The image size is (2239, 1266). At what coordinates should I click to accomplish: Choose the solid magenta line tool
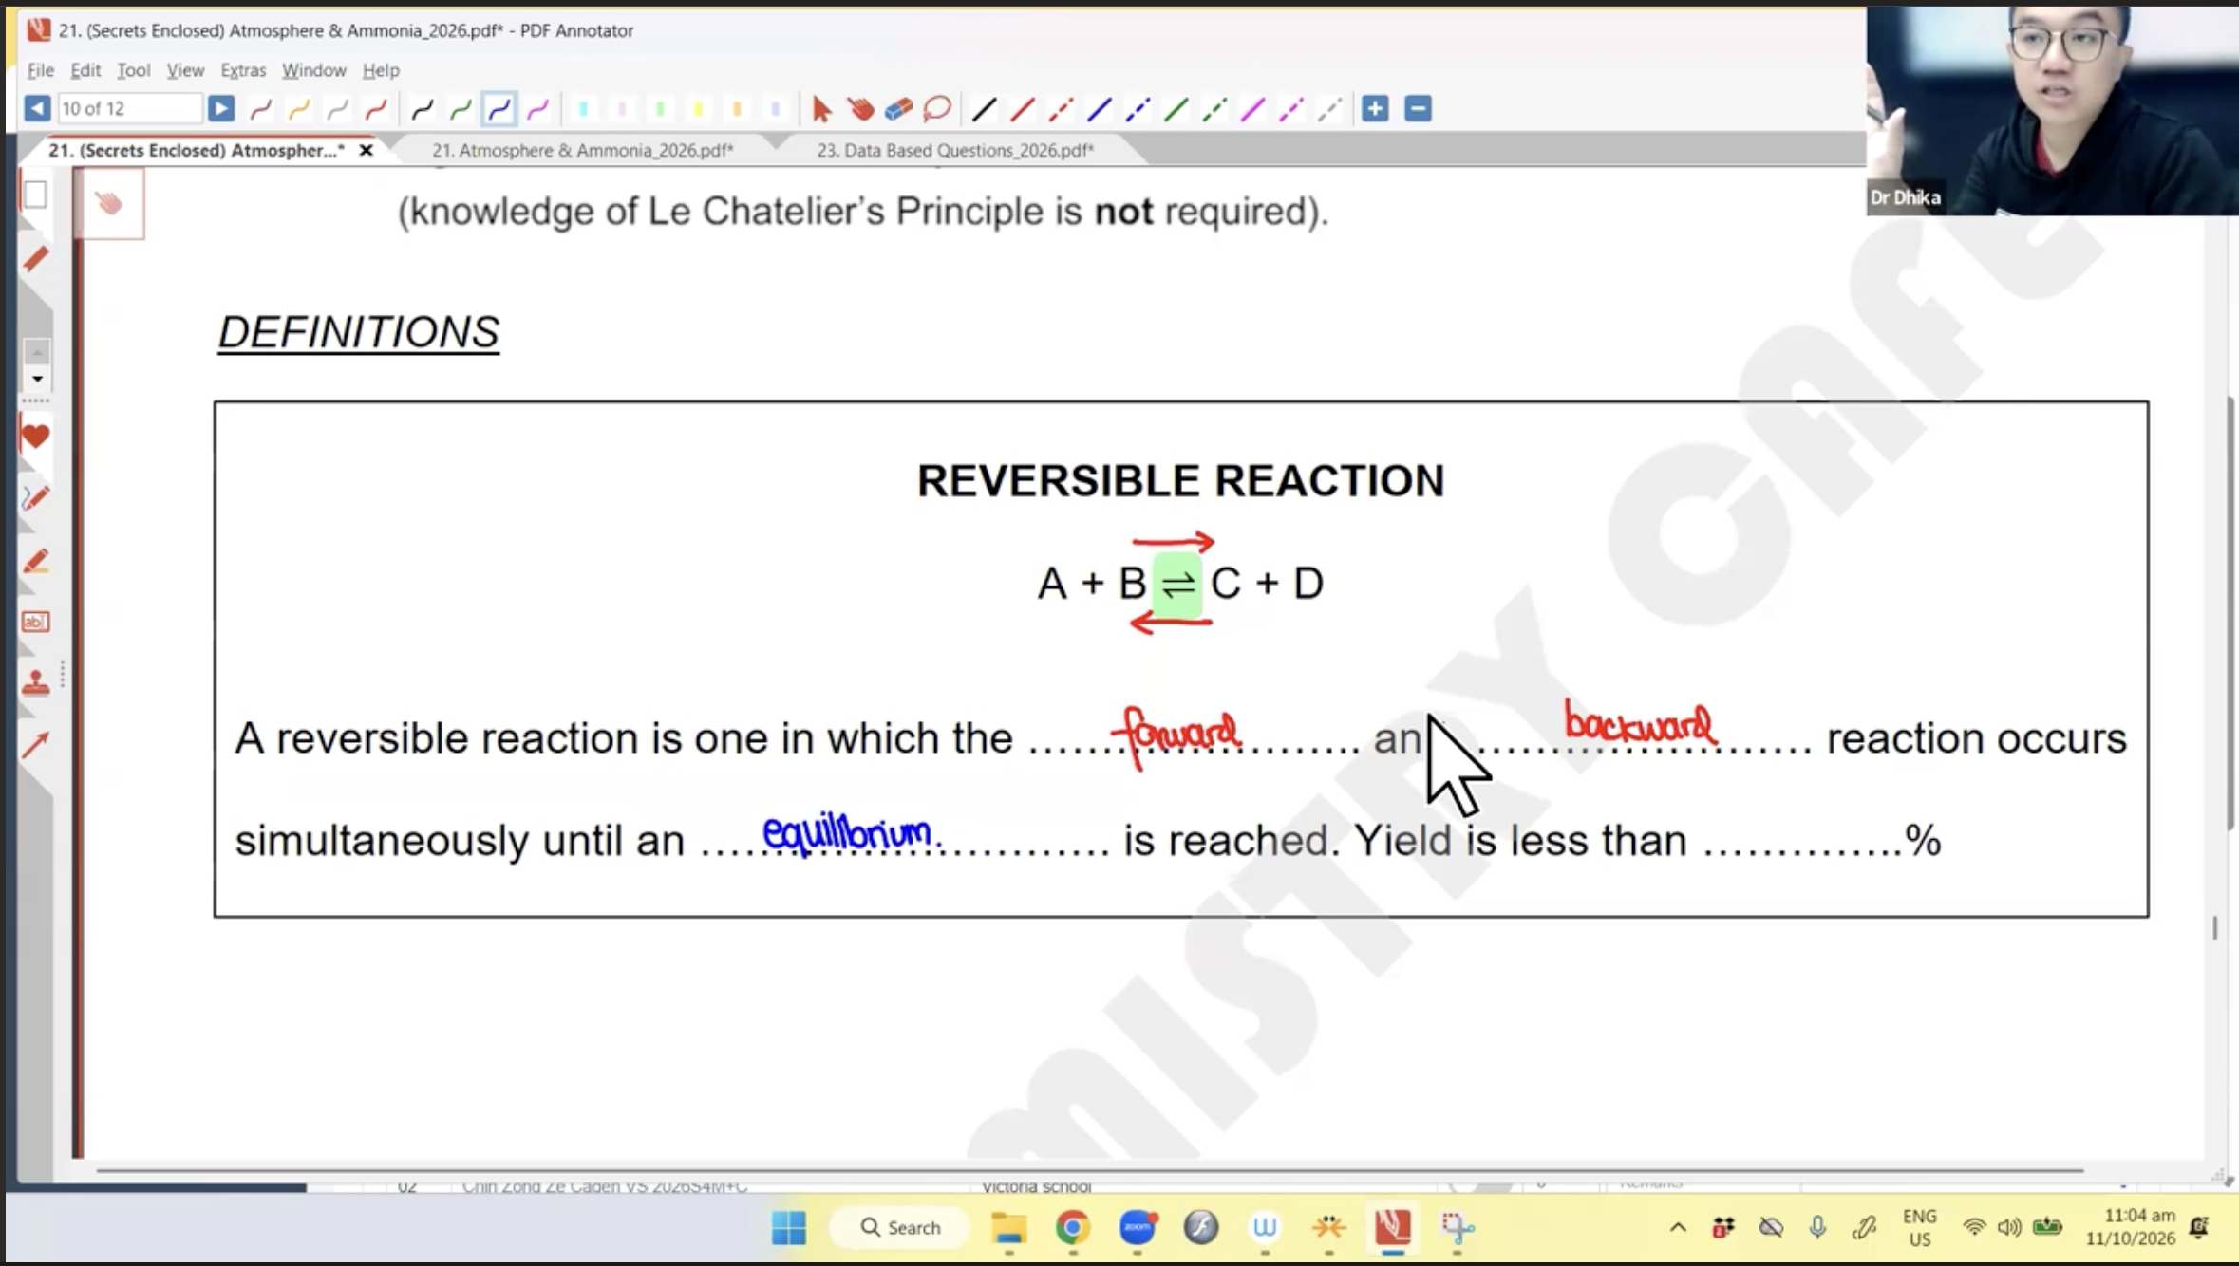(1251, 109)
